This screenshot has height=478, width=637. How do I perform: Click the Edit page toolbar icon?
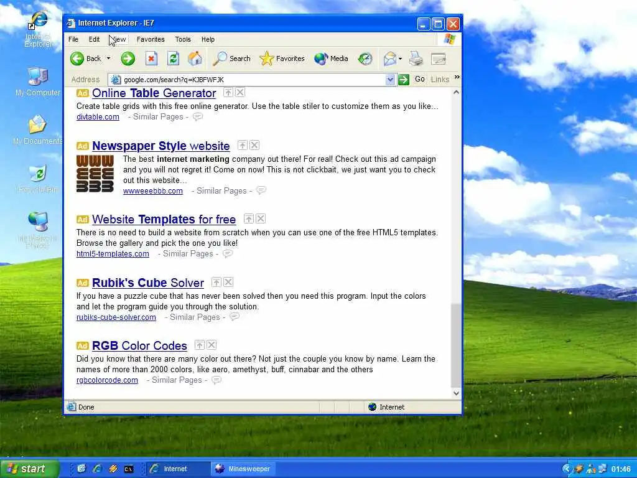pyautogui.click(x=439, y=59)
